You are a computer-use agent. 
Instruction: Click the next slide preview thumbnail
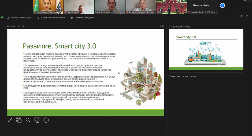click(206, 50)
